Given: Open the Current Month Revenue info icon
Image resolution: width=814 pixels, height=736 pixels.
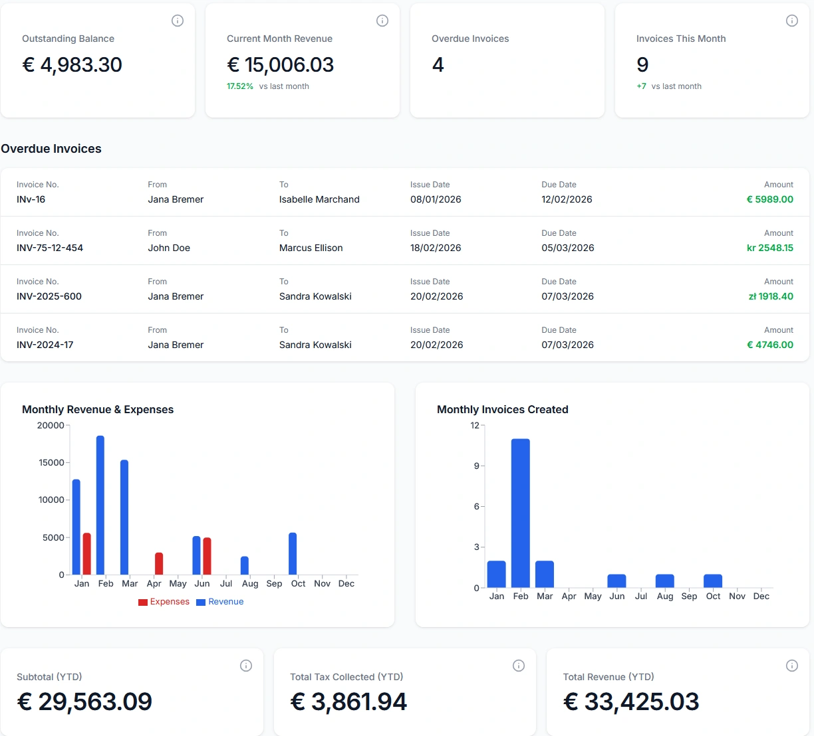Looking at the screenshot, I should 382,21.
